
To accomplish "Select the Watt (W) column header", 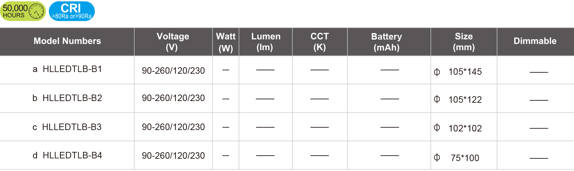I will click(x=225, y=42).
